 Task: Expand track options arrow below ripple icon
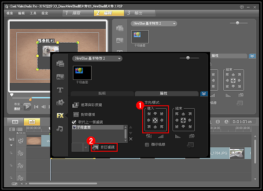(x=11, y=145)
